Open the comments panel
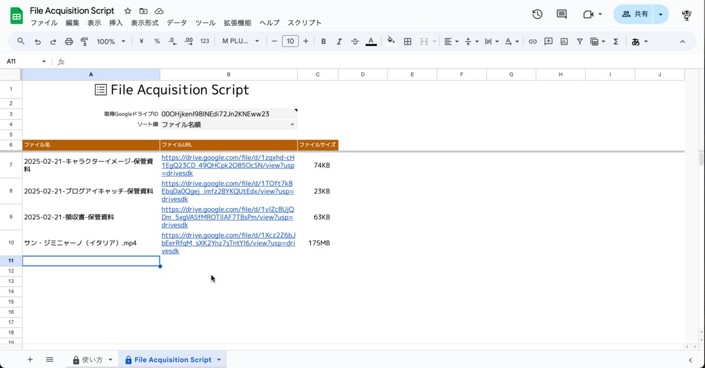705x368 pixels. [562, 14]
